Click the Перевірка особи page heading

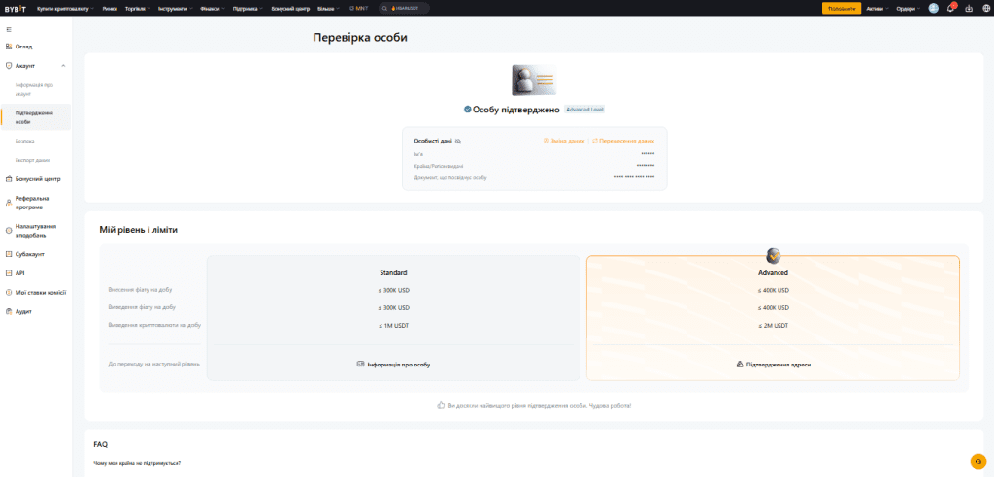click(360, 38)
